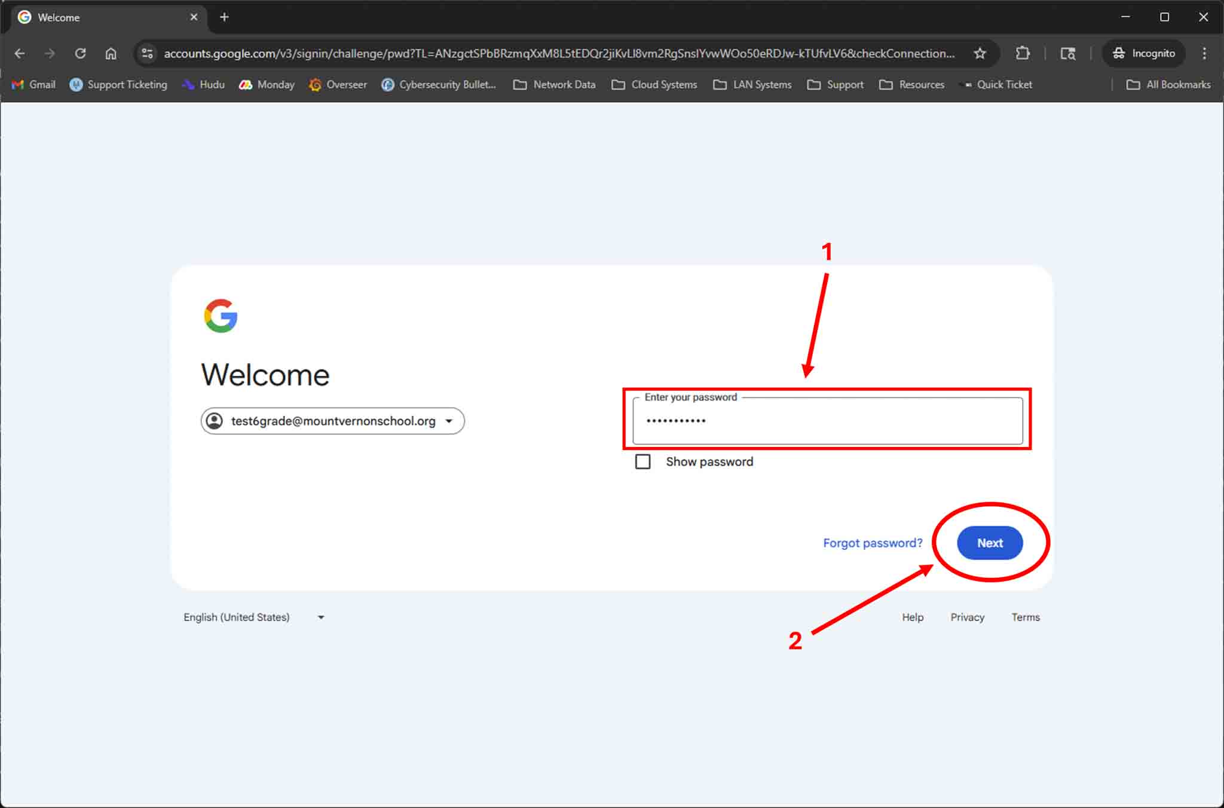Reload the page with refresh icon
Image resolution: width=1224 pixels, height=808 pixels.
point(80,53)
